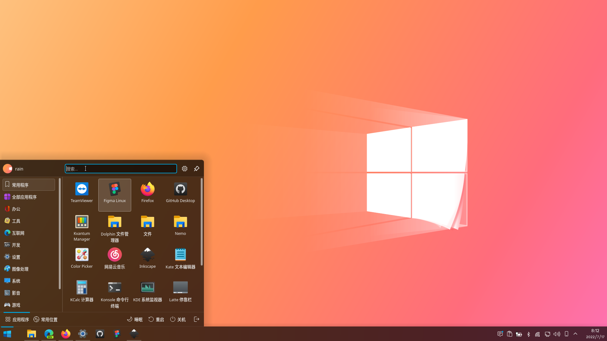Open the 影音 category
Screen dimensions: 607x341
[x=29, y=293]
